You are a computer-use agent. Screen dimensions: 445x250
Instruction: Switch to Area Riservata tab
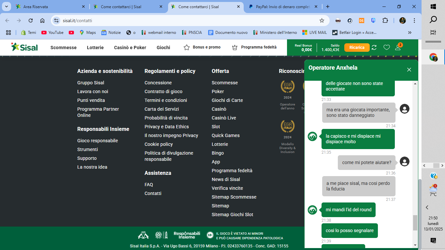pyautogui.click(x=50, y=7)
